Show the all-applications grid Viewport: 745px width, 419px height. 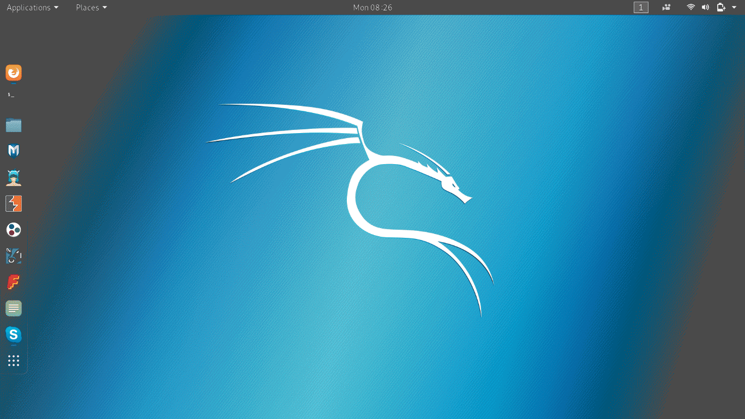click(x=13, y=361)
